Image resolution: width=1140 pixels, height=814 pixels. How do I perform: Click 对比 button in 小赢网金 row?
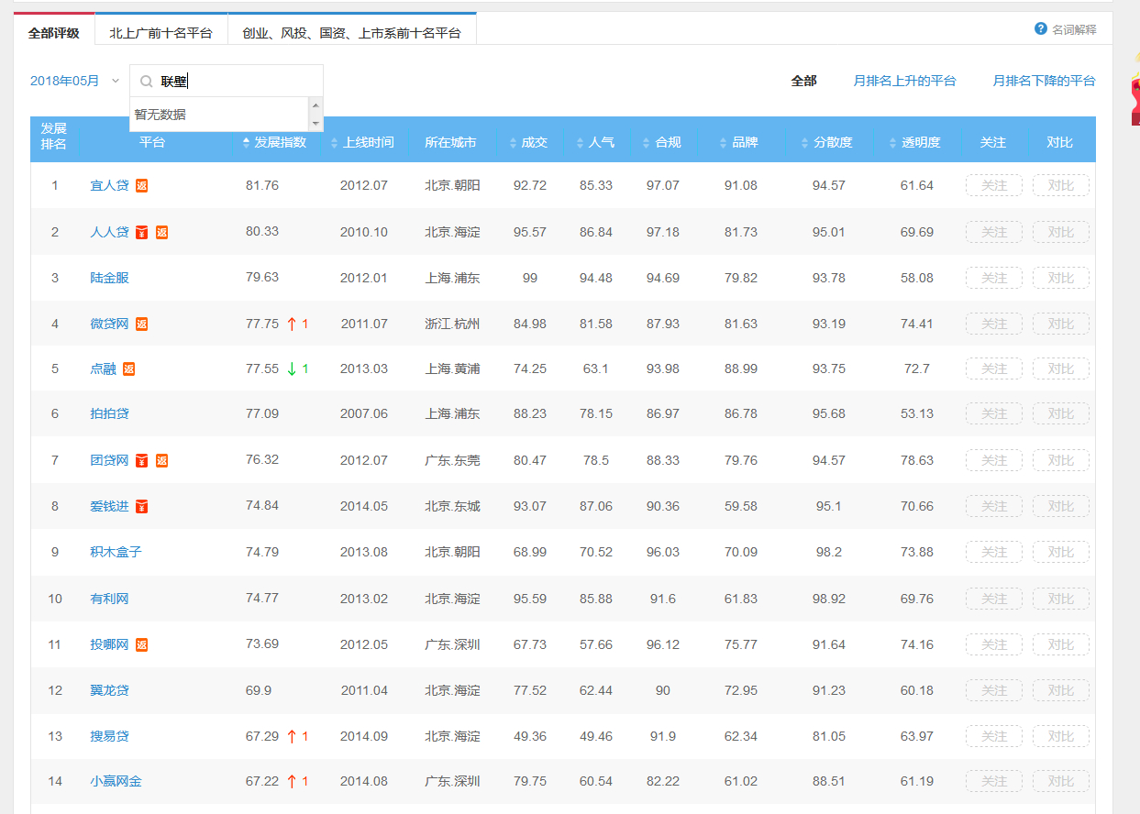(1061, 782)
